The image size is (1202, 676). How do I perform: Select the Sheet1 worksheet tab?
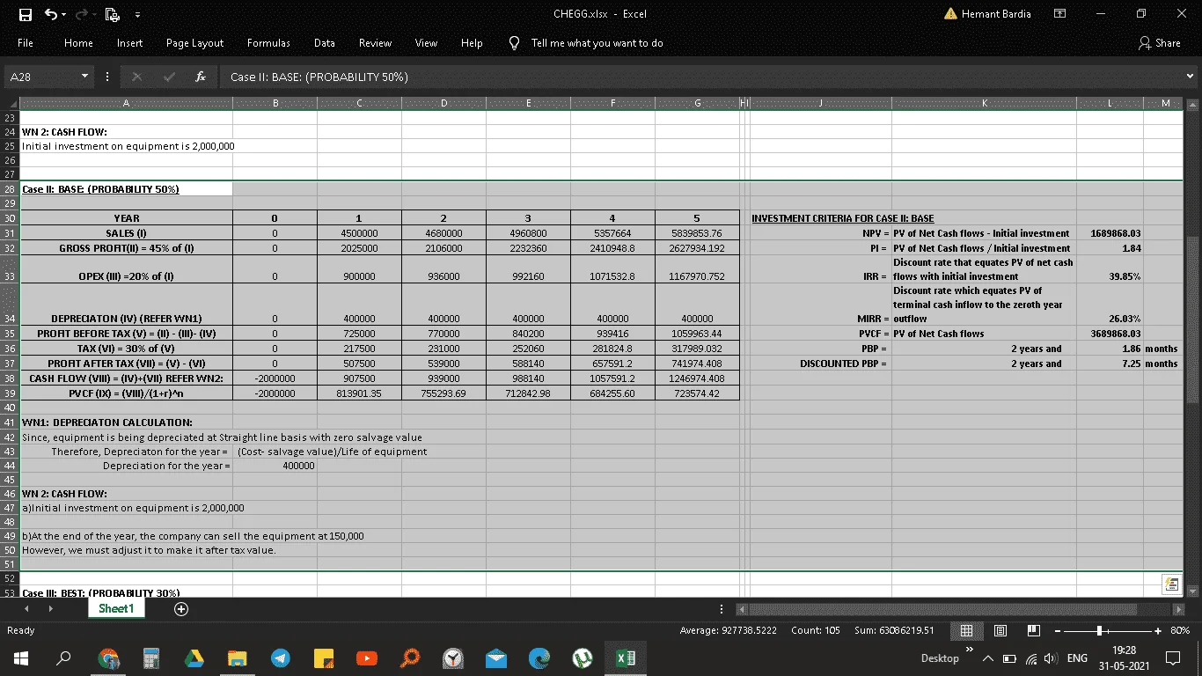coord(116,608)
